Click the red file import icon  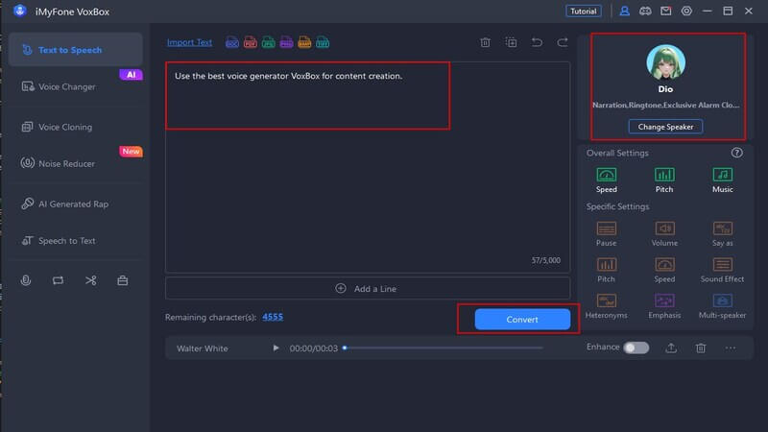(x=251, y=42)
